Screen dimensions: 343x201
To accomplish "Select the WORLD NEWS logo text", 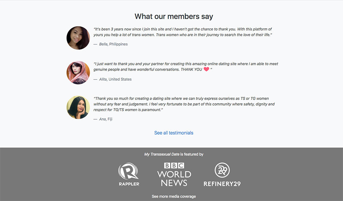I will [x=174, y=178].
